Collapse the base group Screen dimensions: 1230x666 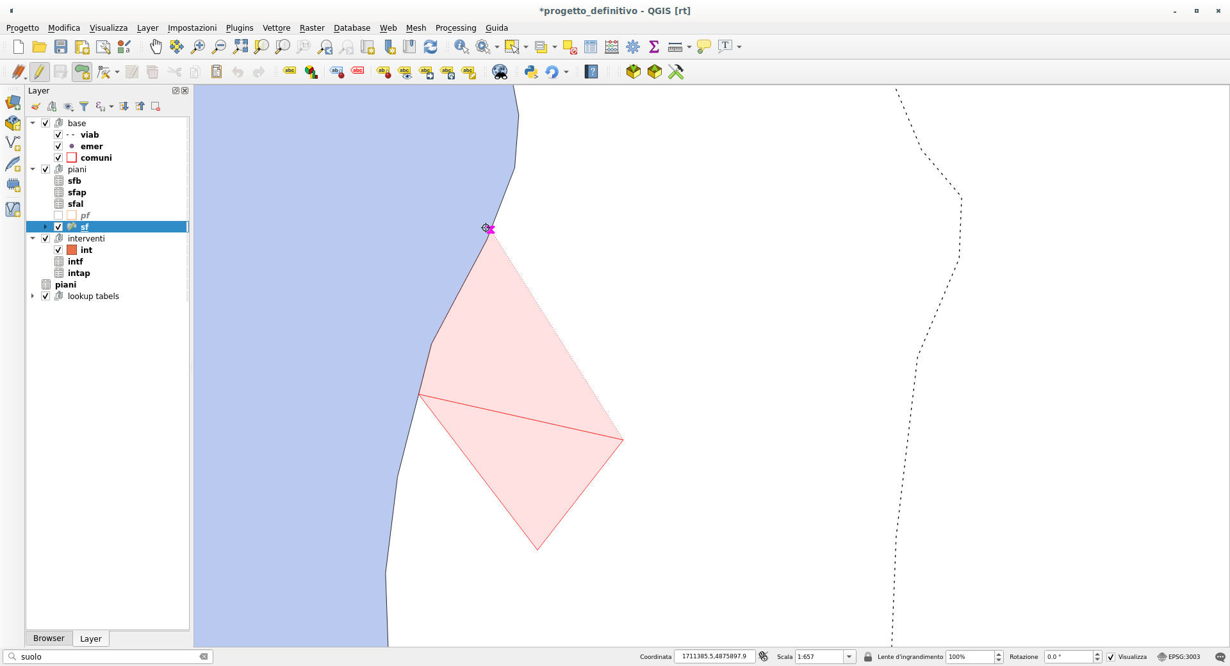coord(33,123)
